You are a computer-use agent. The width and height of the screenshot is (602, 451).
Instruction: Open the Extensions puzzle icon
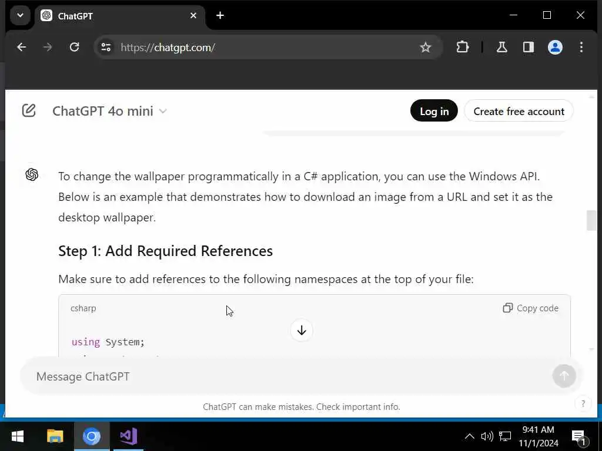pyautogui.click(x=462, y=47)
